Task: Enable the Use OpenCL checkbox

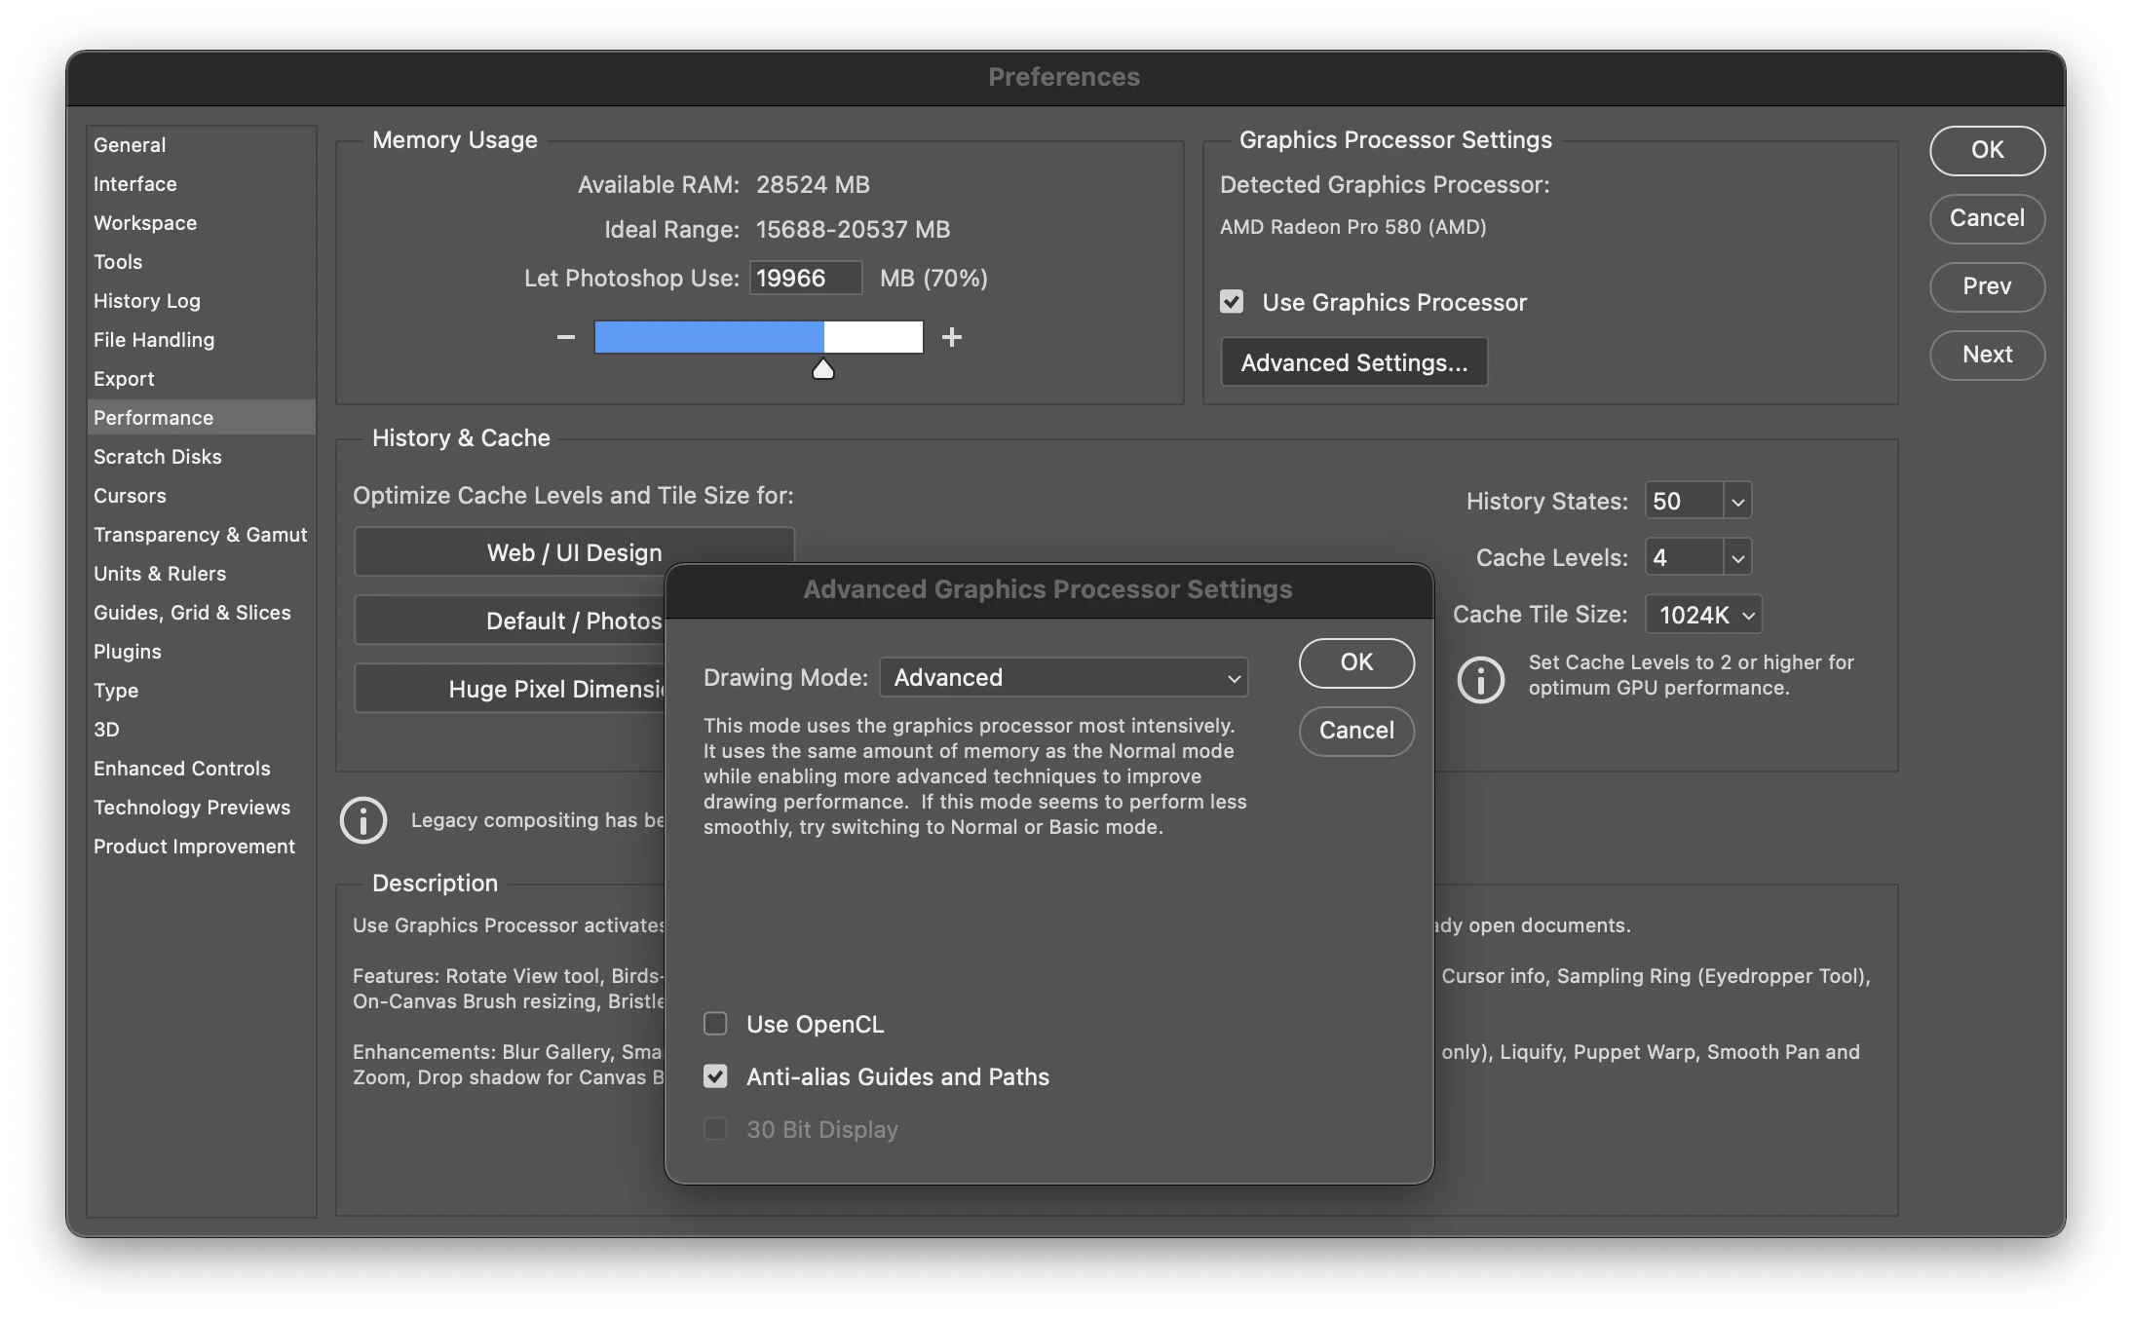Action: 715,1024
